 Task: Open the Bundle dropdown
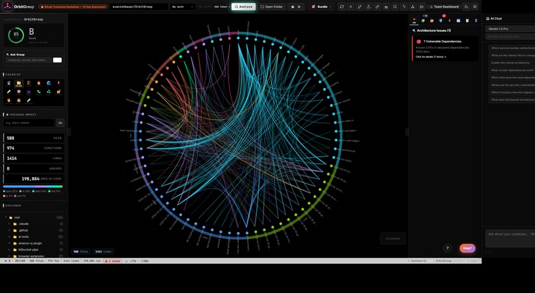[x=322, y=7]
